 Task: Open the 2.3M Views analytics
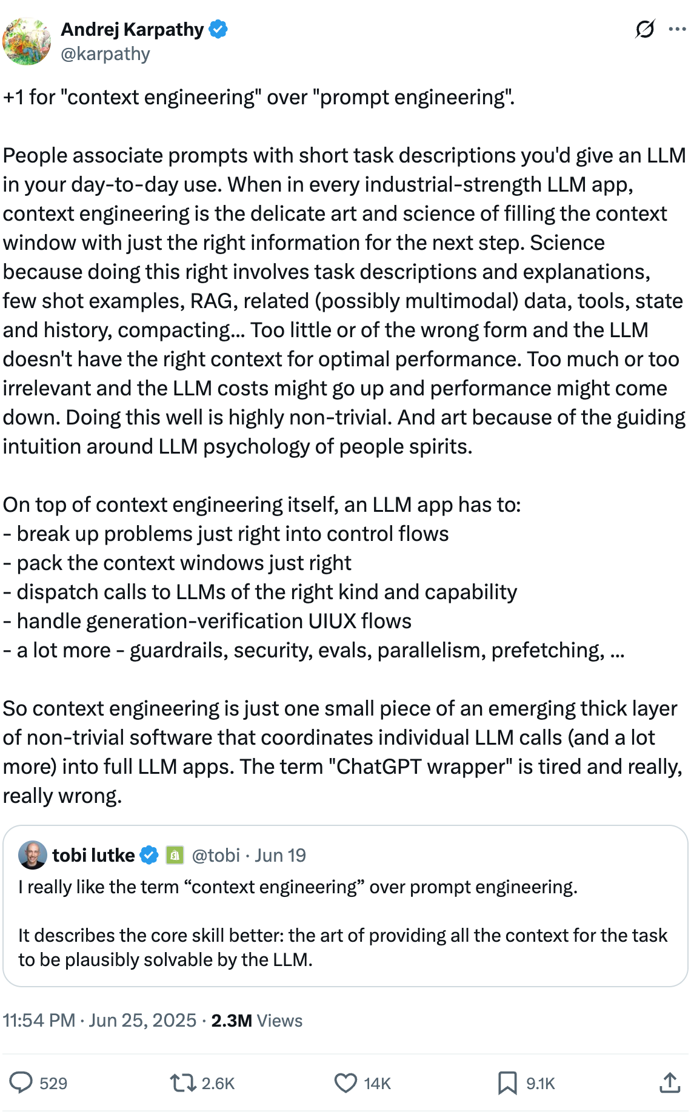[256, 1020]
